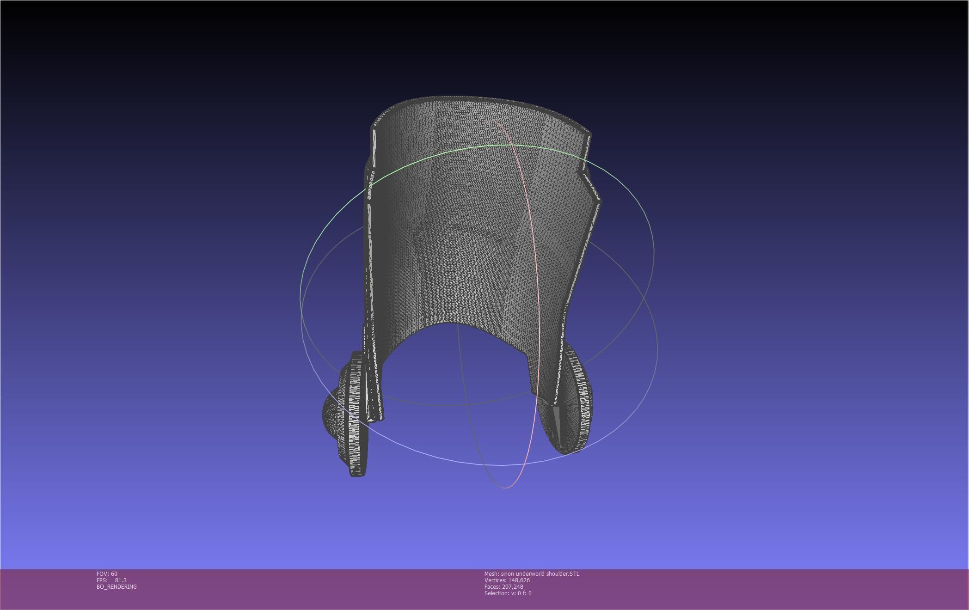Click the FOV: 60 readout
Viewport: 969px width, 610px height.
click(x=107, y=574)
